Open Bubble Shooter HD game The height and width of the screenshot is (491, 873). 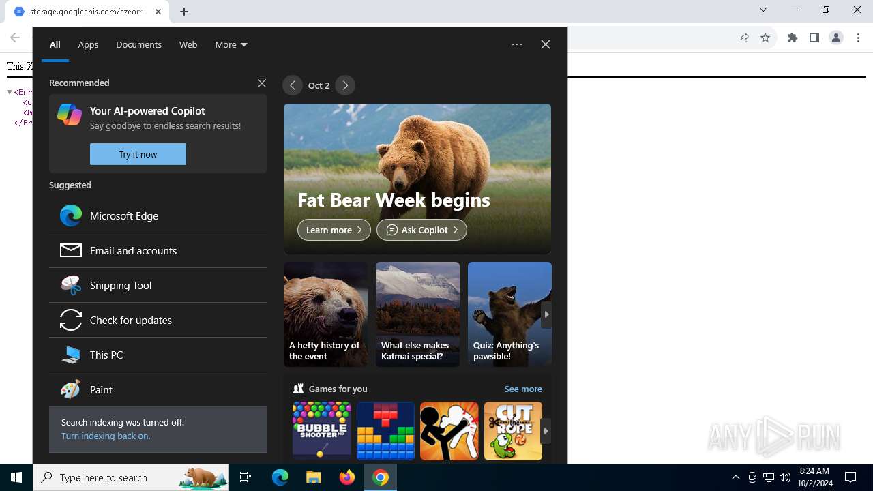(x=321, y=431)
